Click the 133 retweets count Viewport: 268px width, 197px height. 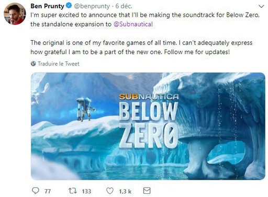tap(86, 191)
